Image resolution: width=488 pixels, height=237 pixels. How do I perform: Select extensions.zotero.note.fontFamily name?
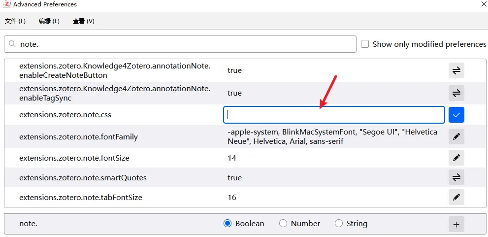[x=78, y=136]
